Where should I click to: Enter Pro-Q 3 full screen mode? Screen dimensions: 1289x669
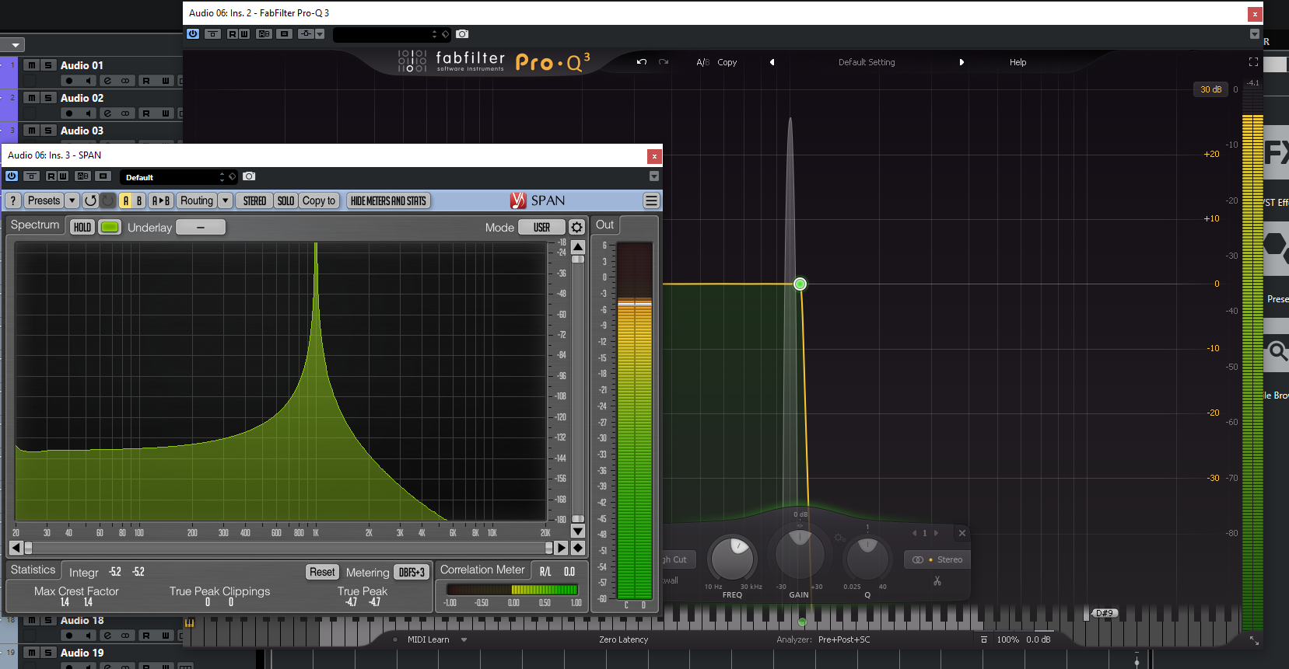click(x=1253, y=62)
